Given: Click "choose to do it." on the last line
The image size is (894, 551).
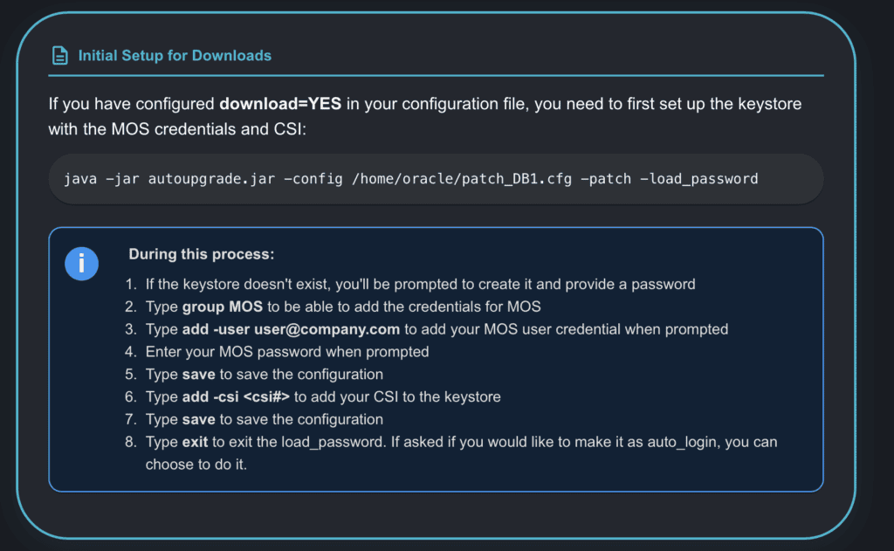Looking at the screenshot, I should 196,465.
